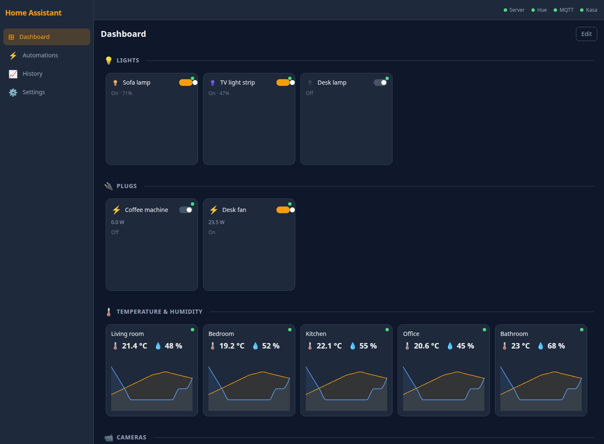Click the "23.5 W" power reading
604x444 pixels.
[216, 222]
